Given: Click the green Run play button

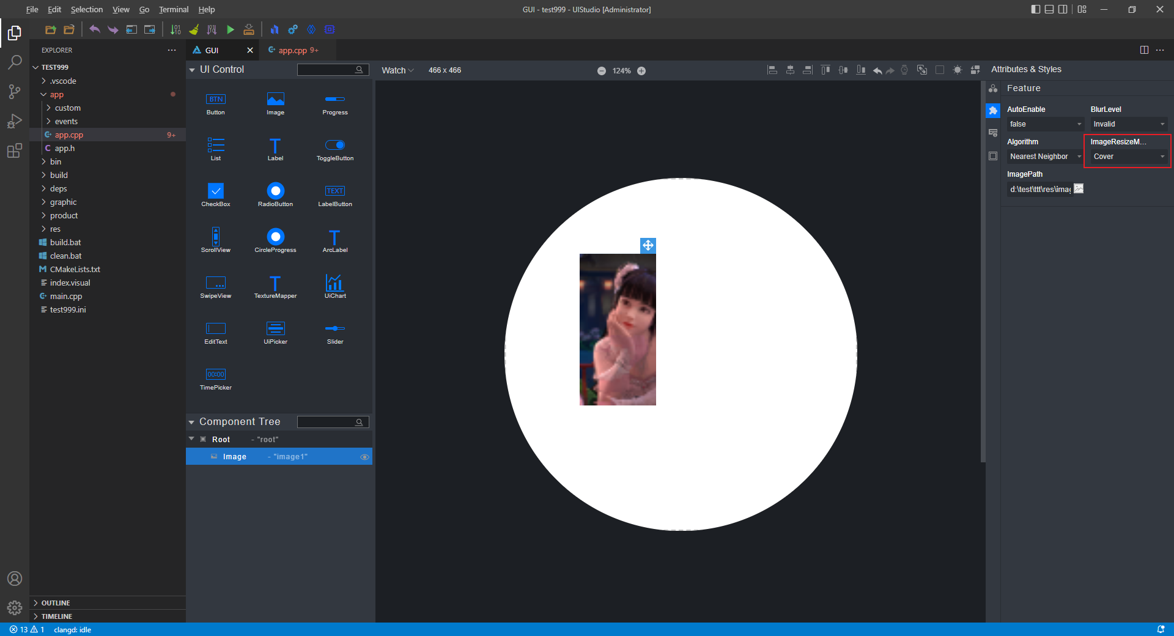Looking at the screenshot, I should point(231,29).
